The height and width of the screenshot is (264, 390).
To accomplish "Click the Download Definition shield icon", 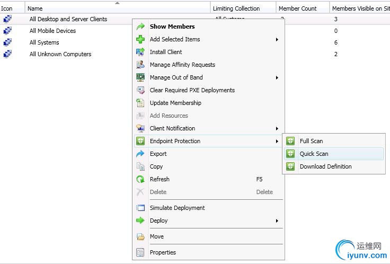I will (290, 166).
